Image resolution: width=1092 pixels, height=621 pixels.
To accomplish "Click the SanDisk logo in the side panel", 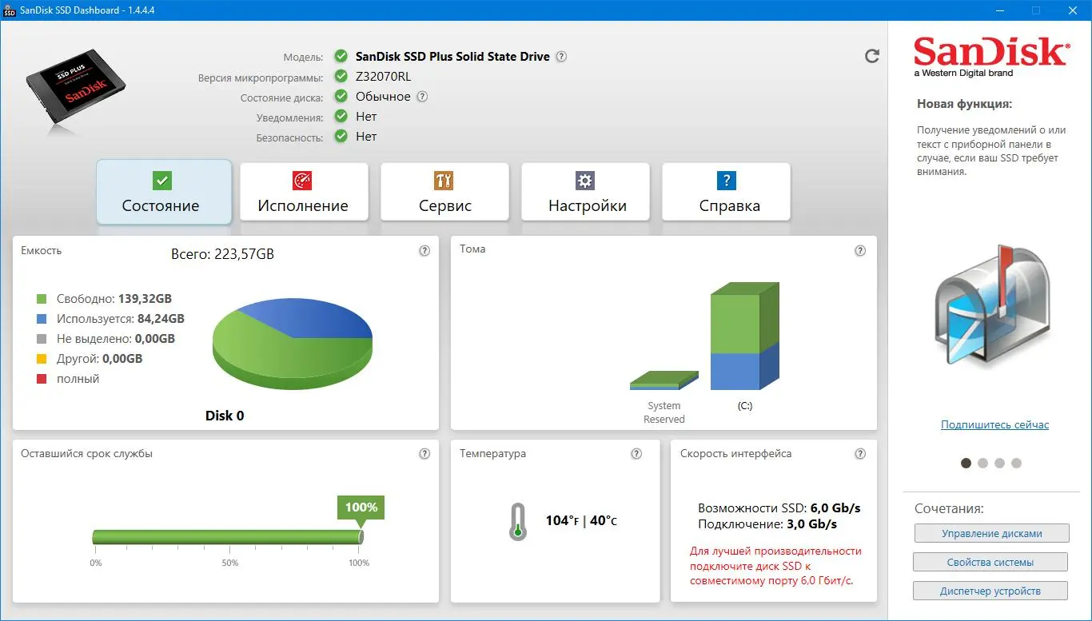I will pyautogui.click(x=990, y=56).
